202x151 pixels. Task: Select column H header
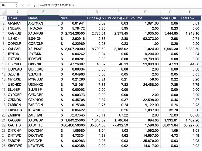190,12
